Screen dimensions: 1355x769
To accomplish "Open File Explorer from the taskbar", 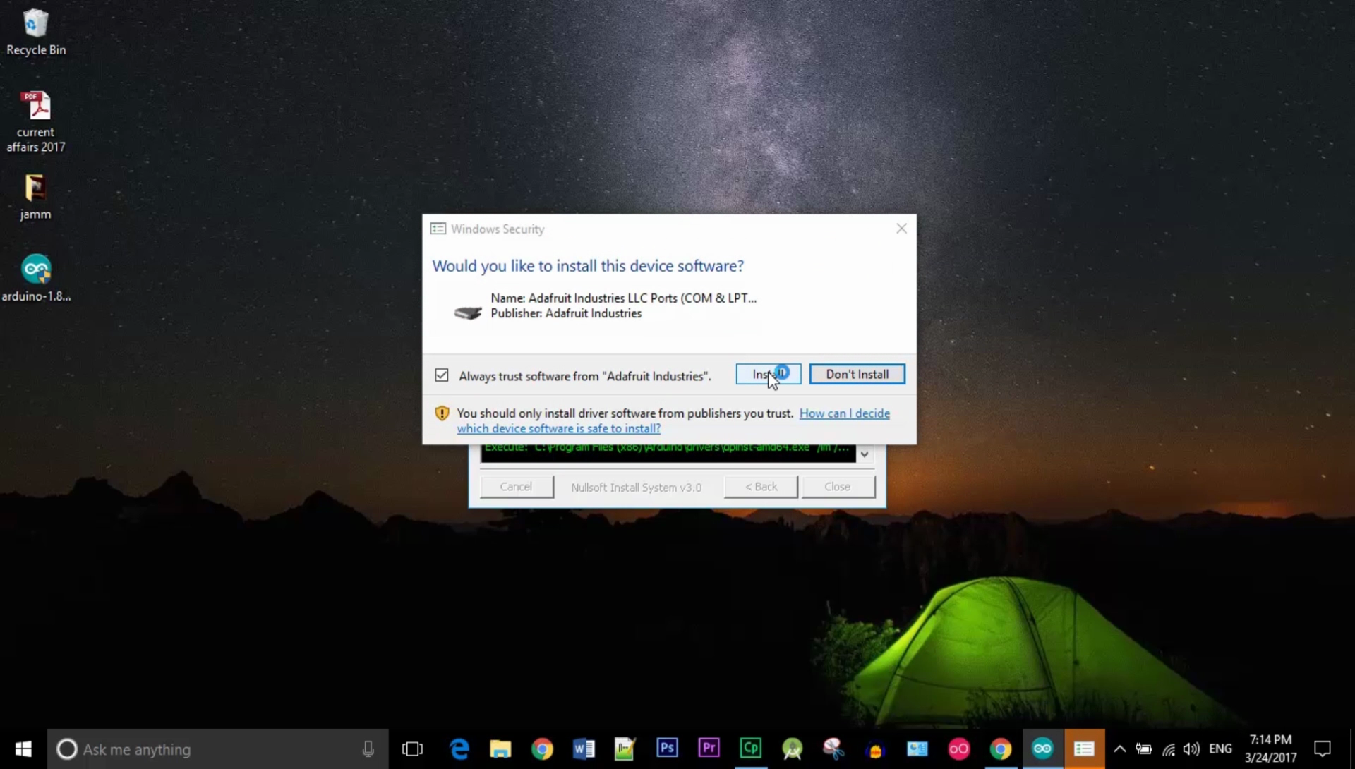I will click(500, 749).
